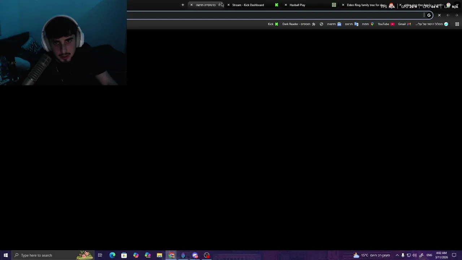Open the weather widget showing 15°C
The width and height of the screenshot is (462, 260).
[x=372, y=255]
